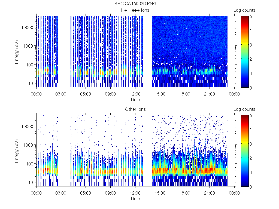This screenshot has width=279, height=209.
Task: Click "1000" energy tick of H+ He++ plot
Action: (28, 46)
